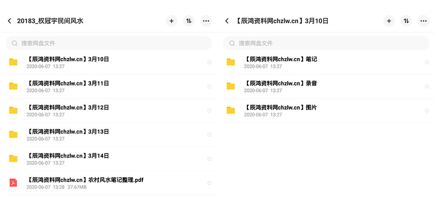
Task: Click the plus icon in left panel
Action: (171, 21)
